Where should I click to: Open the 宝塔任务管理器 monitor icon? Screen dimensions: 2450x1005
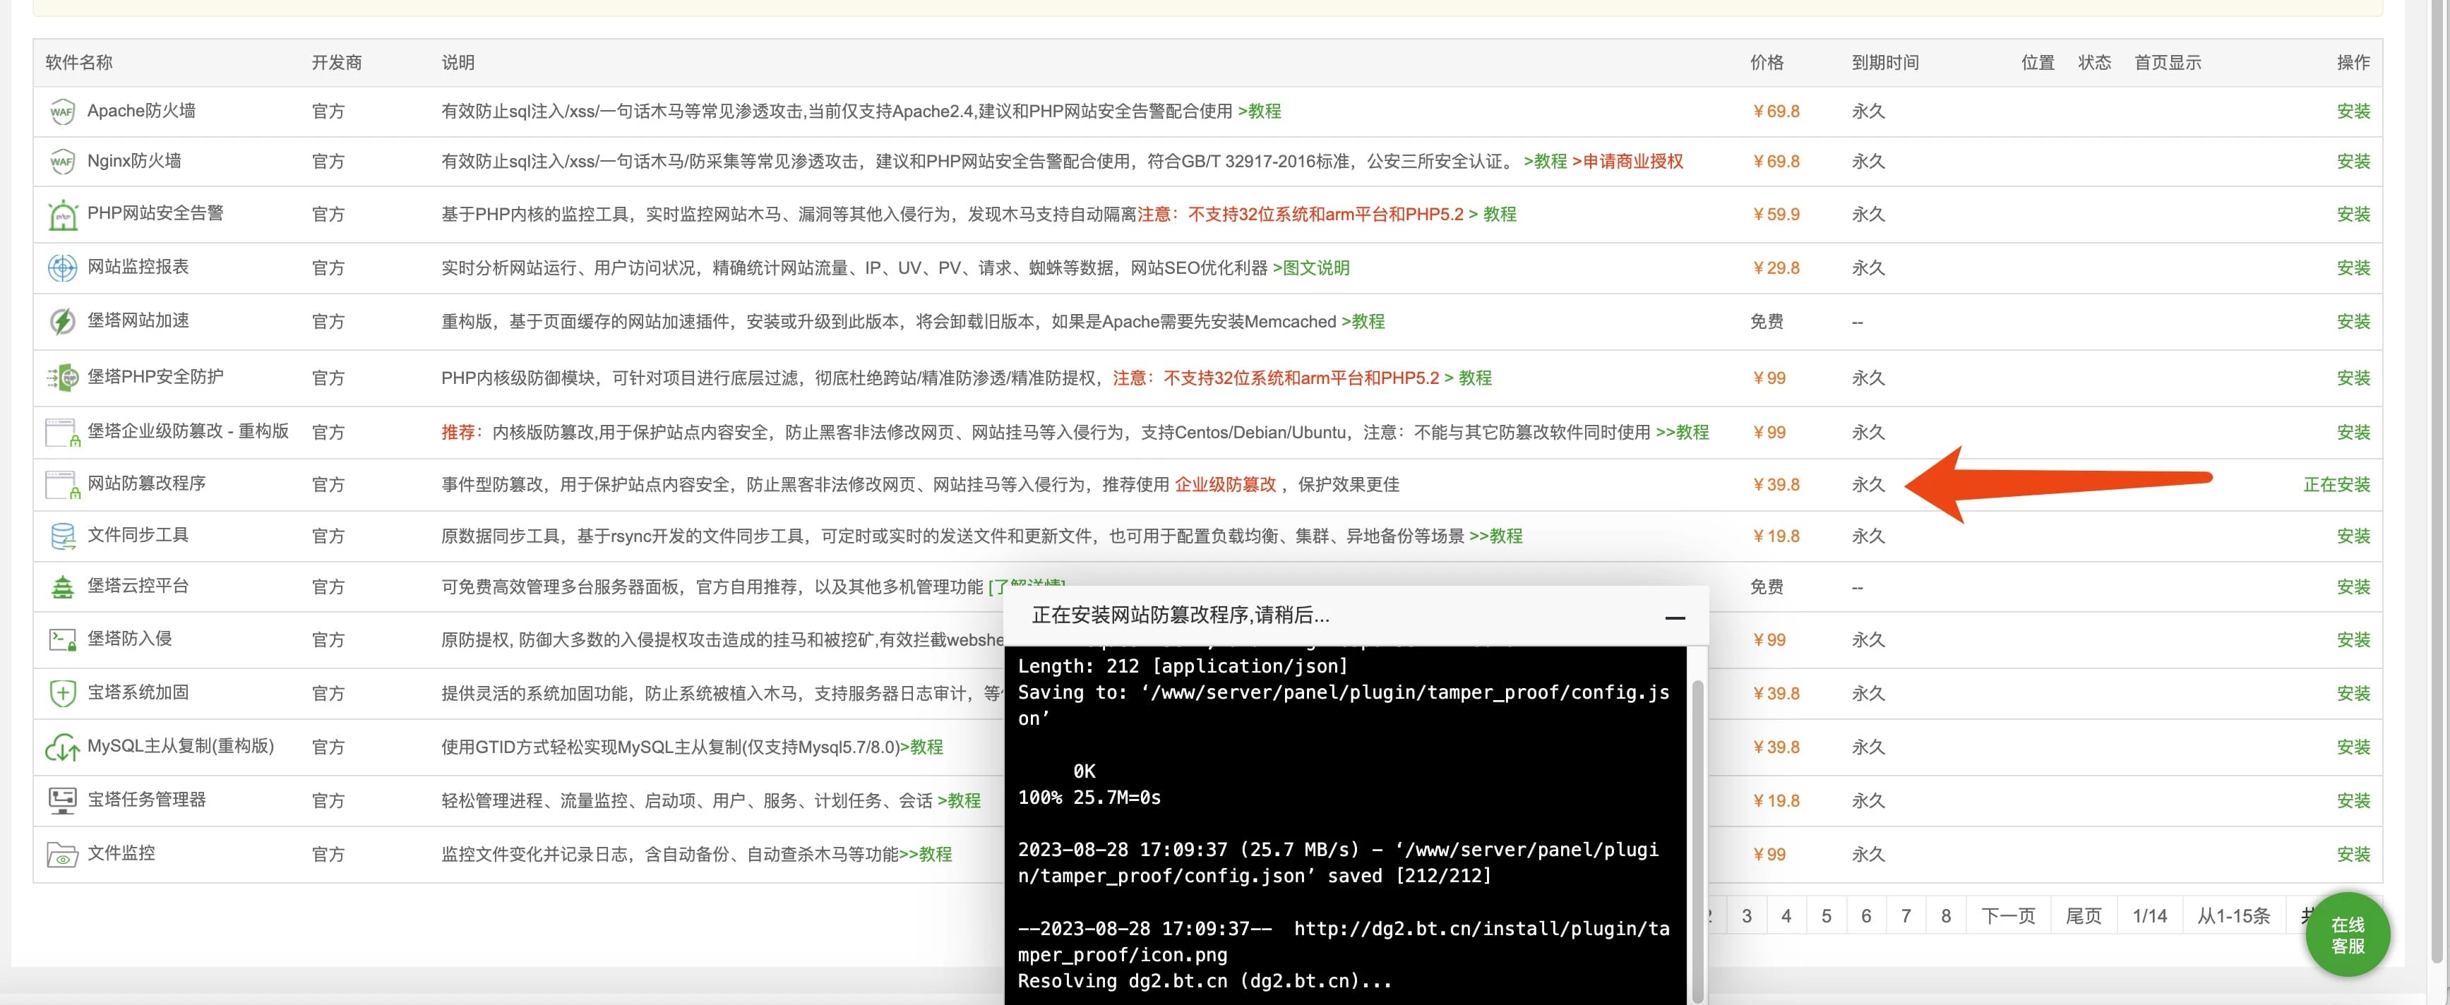click(62, 800)
